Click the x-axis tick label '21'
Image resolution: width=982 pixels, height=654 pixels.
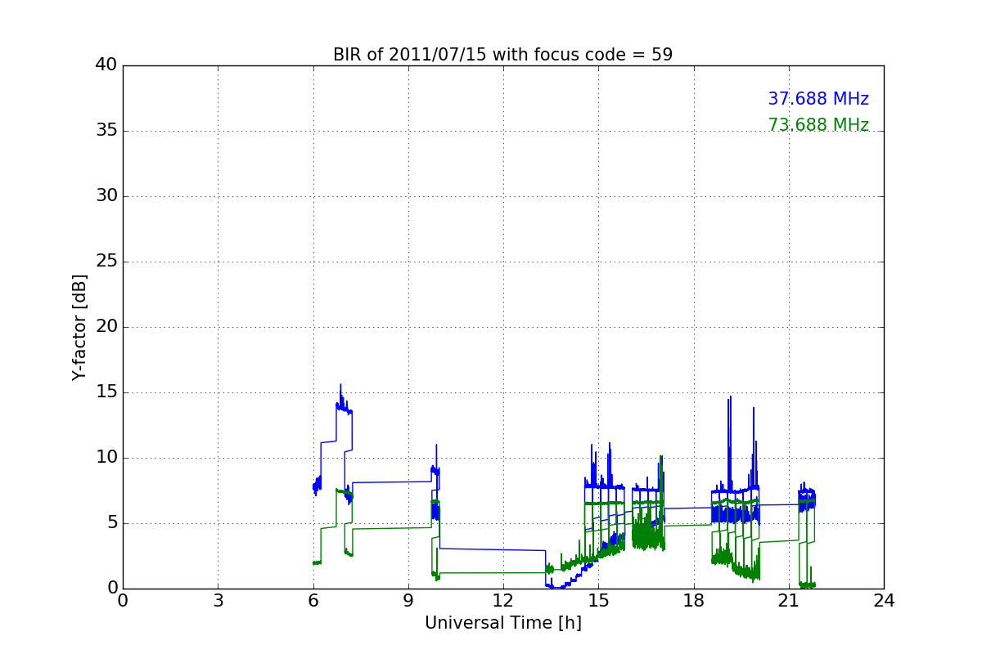pos(789,601)
